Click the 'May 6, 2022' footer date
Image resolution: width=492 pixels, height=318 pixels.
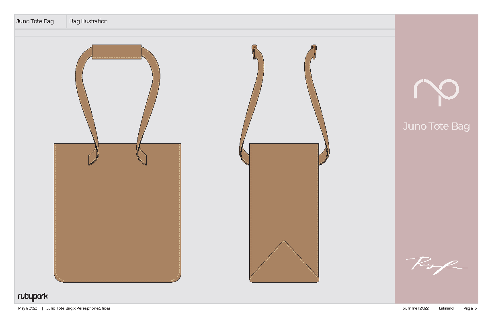click(28, 308)
